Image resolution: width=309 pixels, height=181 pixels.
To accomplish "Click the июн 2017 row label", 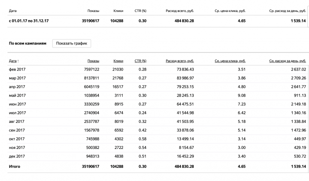I will (17, 104).
